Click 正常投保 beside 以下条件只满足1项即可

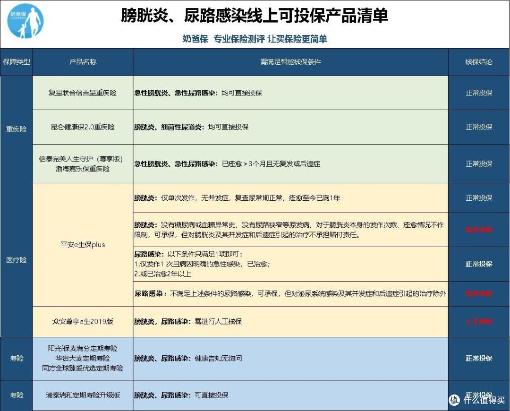pyautogui.click(x=479, y=264)
